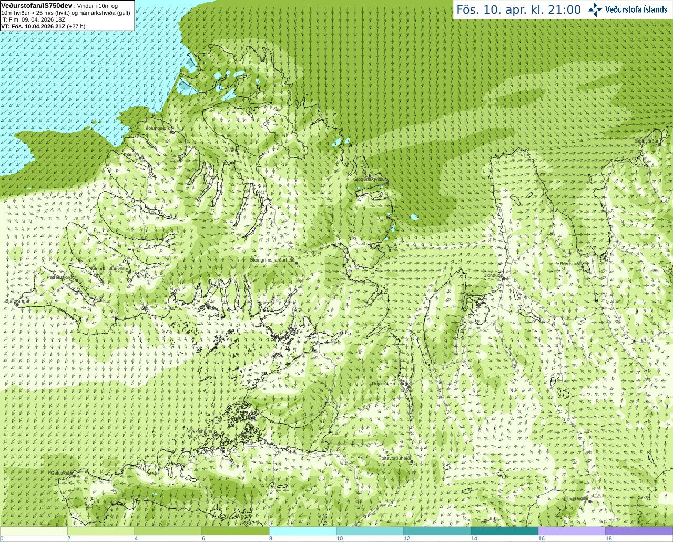Pick the pale yellow 0–2 legend swatch
673x542 pixels.
point(34,531)
